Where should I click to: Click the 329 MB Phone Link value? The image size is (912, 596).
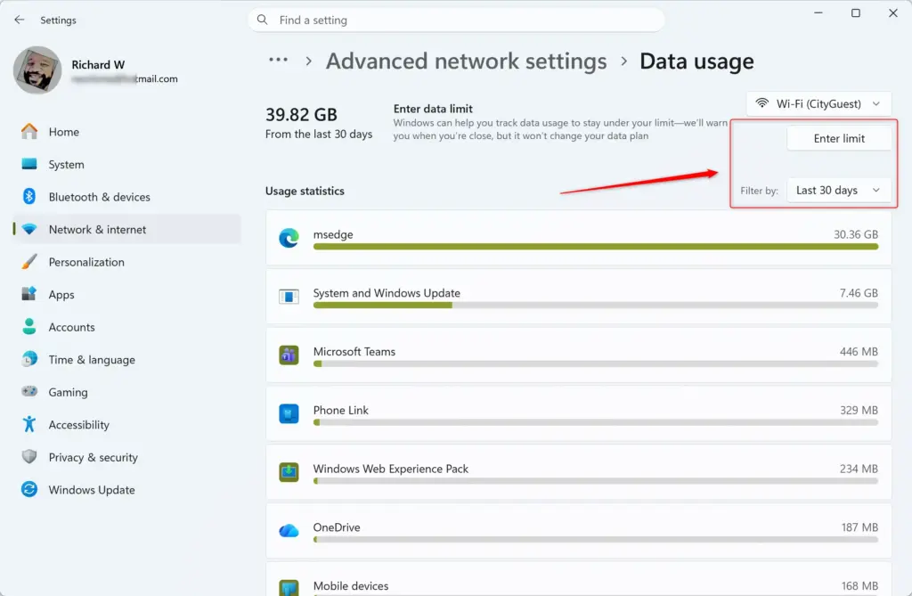(x=859, y=411)
